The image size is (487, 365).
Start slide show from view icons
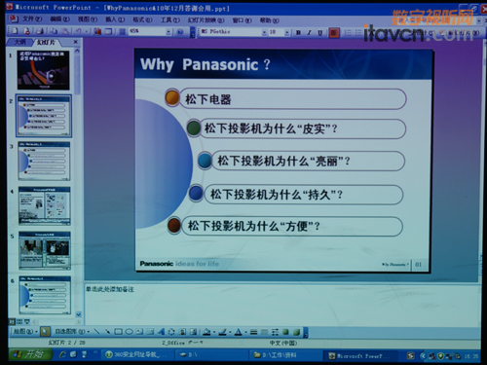point(27,321)
